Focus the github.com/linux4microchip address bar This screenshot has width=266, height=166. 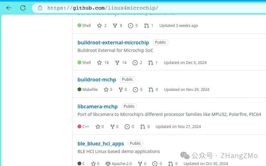pos(149,8)
